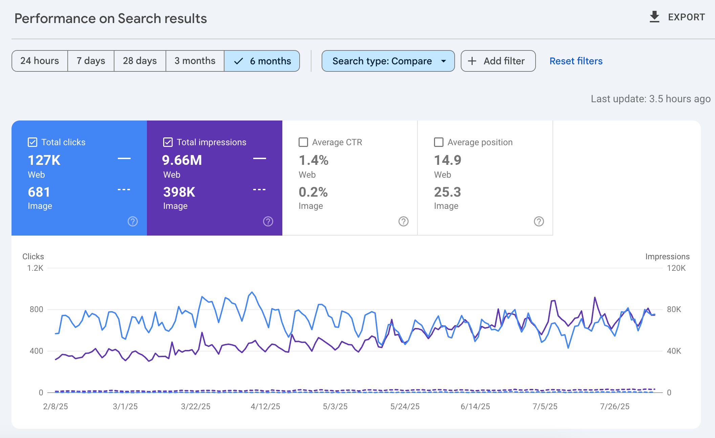The width and height of the screenshot is (715, 438).
Task: Select the 3 months date range
Action: click(195, 61)
